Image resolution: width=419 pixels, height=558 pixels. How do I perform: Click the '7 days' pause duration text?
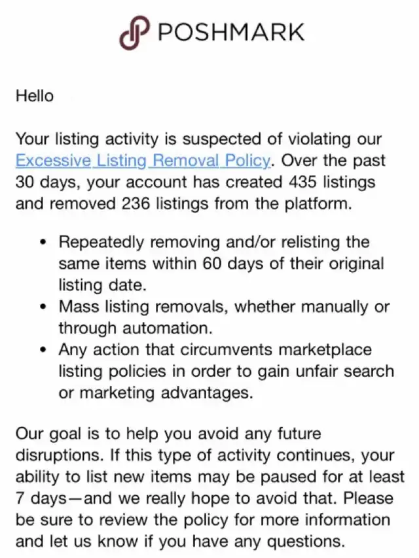tap(40, 498)
